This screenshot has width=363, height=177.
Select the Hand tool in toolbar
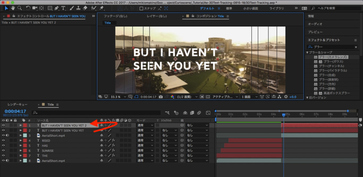(x=13, y=8)
